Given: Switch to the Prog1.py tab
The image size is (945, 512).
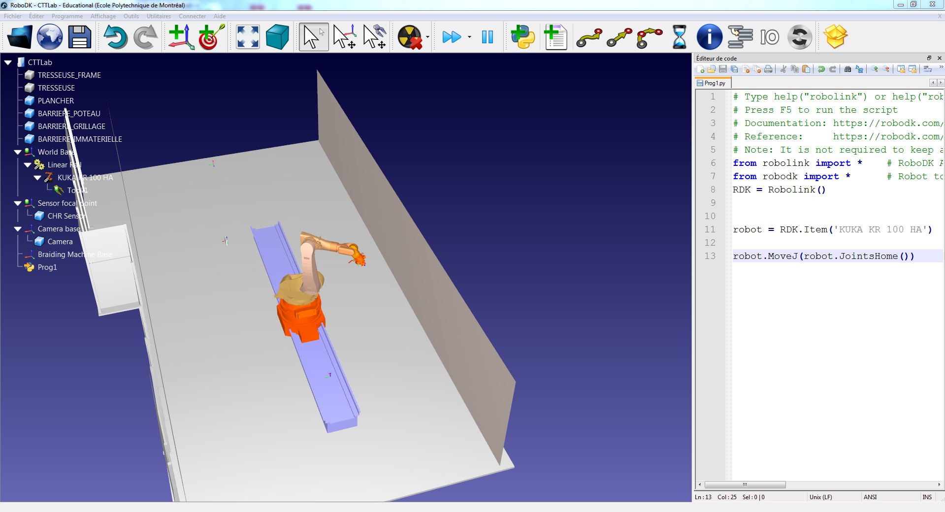Looking at the screenshot, I should pos(714,83).
